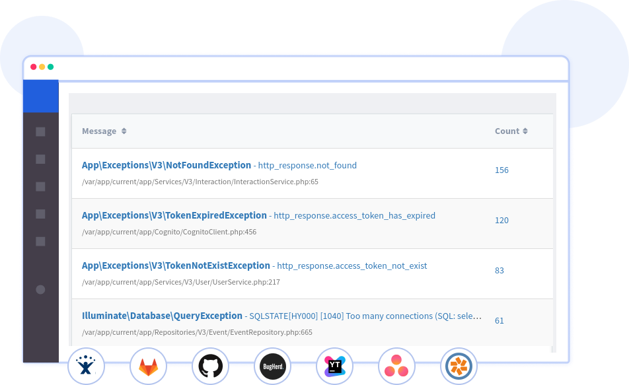The height and width of the screenshot is (385, 629).
Task: Select the third sidebar navigation item
Action: (40, 187)
